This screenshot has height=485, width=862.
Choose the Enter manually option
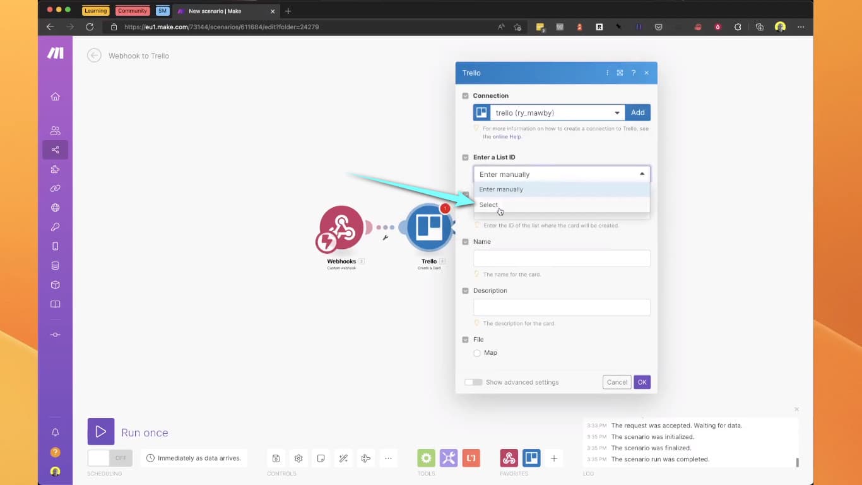pos(562,189)
